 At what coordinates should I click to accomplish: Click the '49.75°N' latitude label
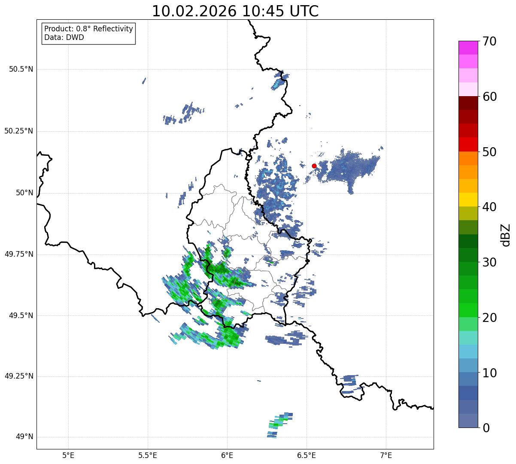coord(18,254)
